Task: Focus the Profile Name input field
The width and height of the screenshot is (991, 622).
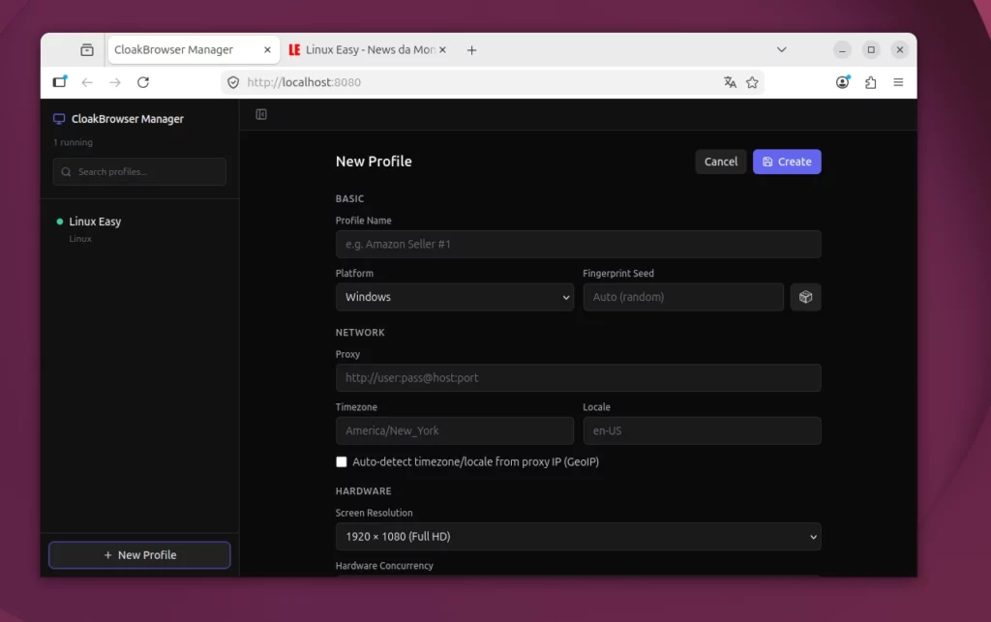Action: click(x=579, y=244)
